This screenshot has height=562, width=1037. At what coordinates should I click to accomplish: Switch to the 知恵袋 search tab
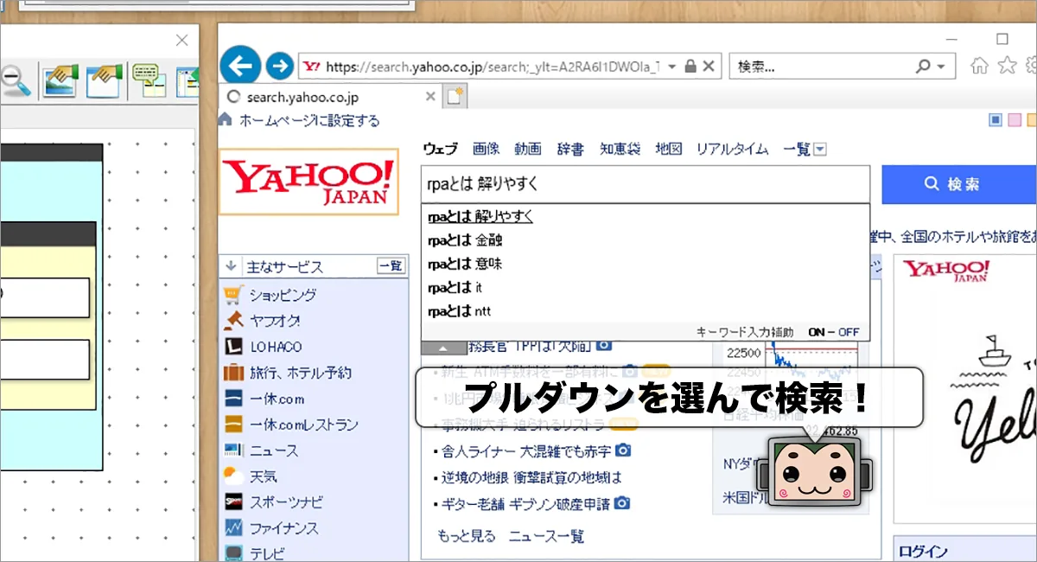(x=620, y=149)
